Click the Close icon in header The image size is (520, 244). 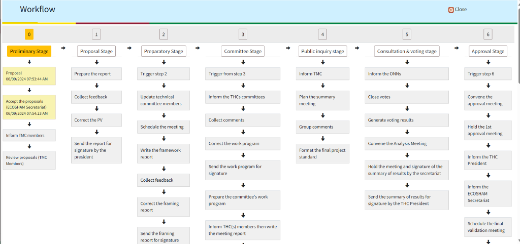(451, 10)
